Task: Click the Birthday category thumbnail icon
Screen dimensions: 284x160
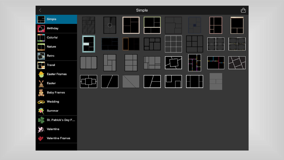Action: click(x=41, y=29)
